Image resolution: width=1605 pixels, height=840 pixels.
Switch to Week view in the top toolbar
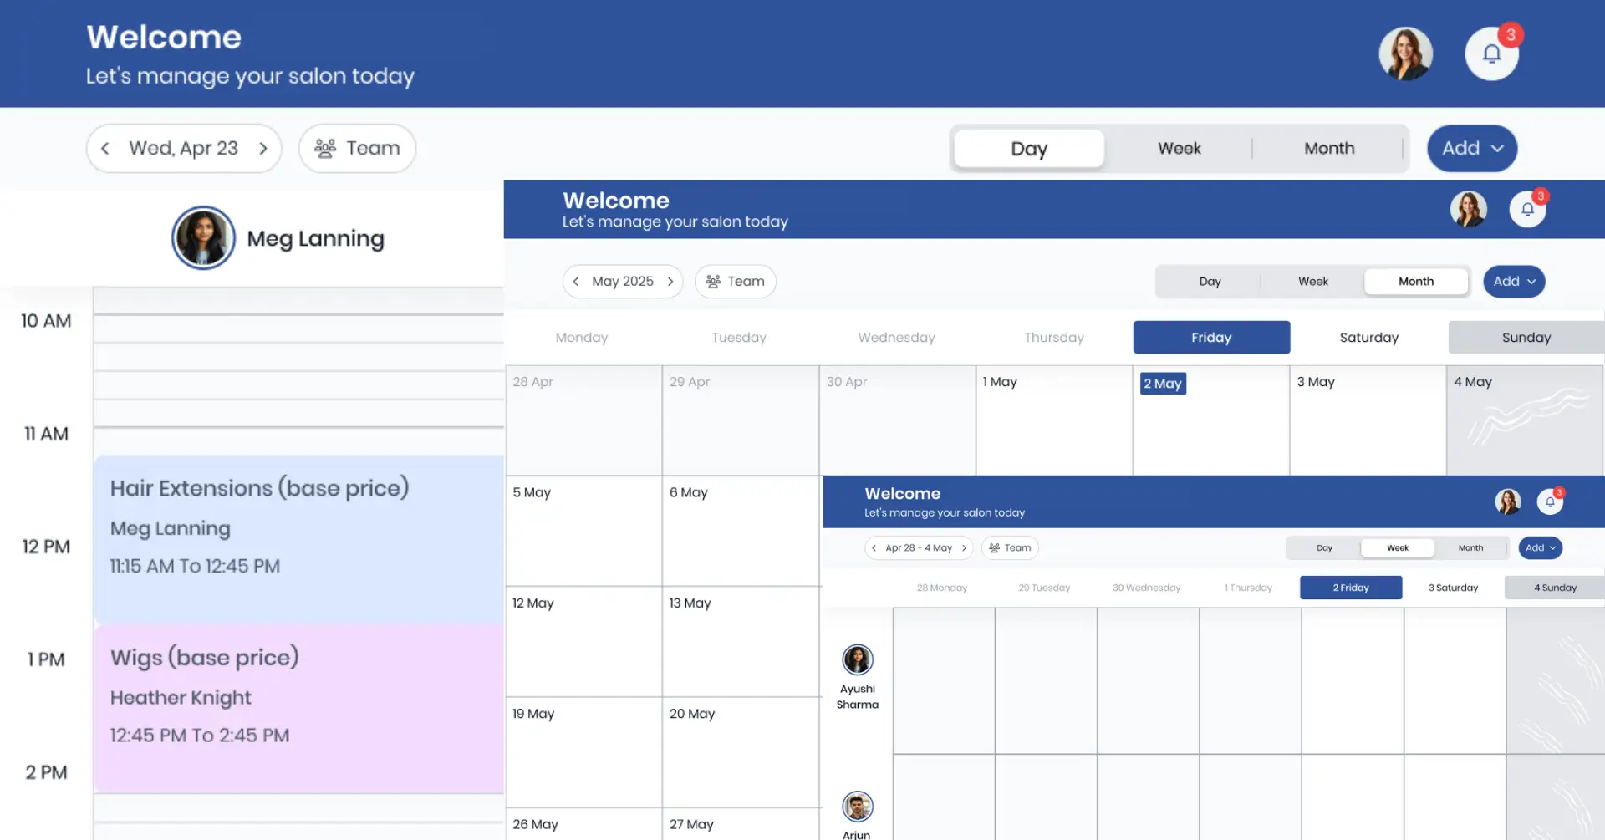point(1179,148)
